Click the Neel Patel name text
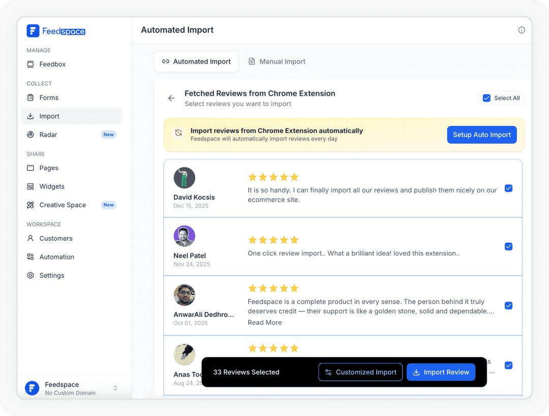This screenshot has height=416, width=549. click(190, 256)
